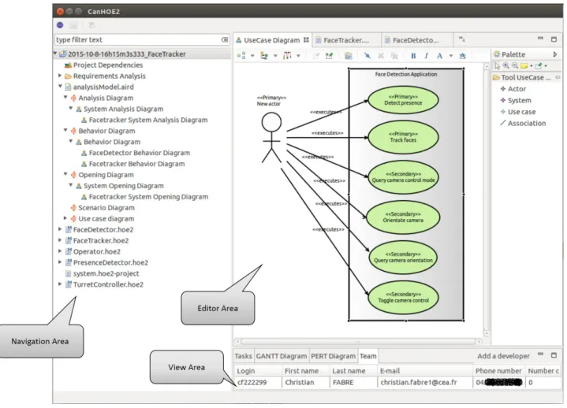Select the New actor stick figure
The width and height of the screenshot is (567, 408).
pos(271,137)
